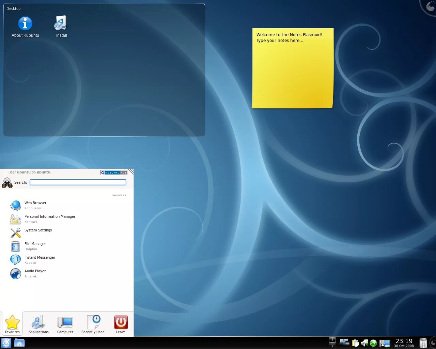Click the Kubuntu KDE logo badge
This screenshot has height=349, width=436.
pos(114,172)
